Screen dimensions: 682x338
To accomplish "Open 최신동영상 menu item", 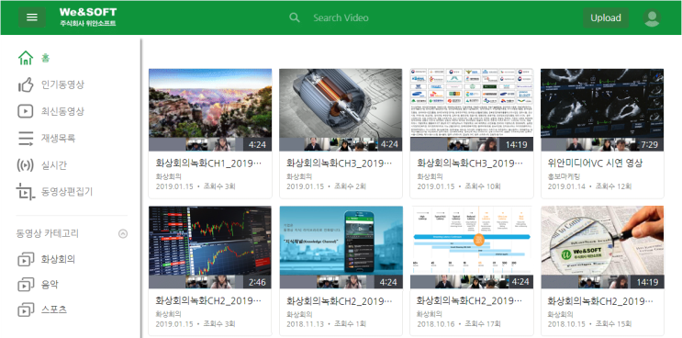I will tap(62, 111).
